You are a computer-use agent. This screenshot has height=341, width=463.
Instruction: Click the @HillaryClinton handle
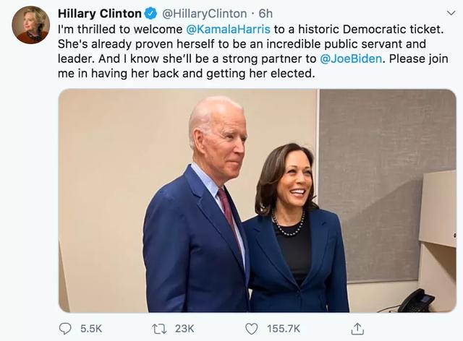tap(203, 14)
